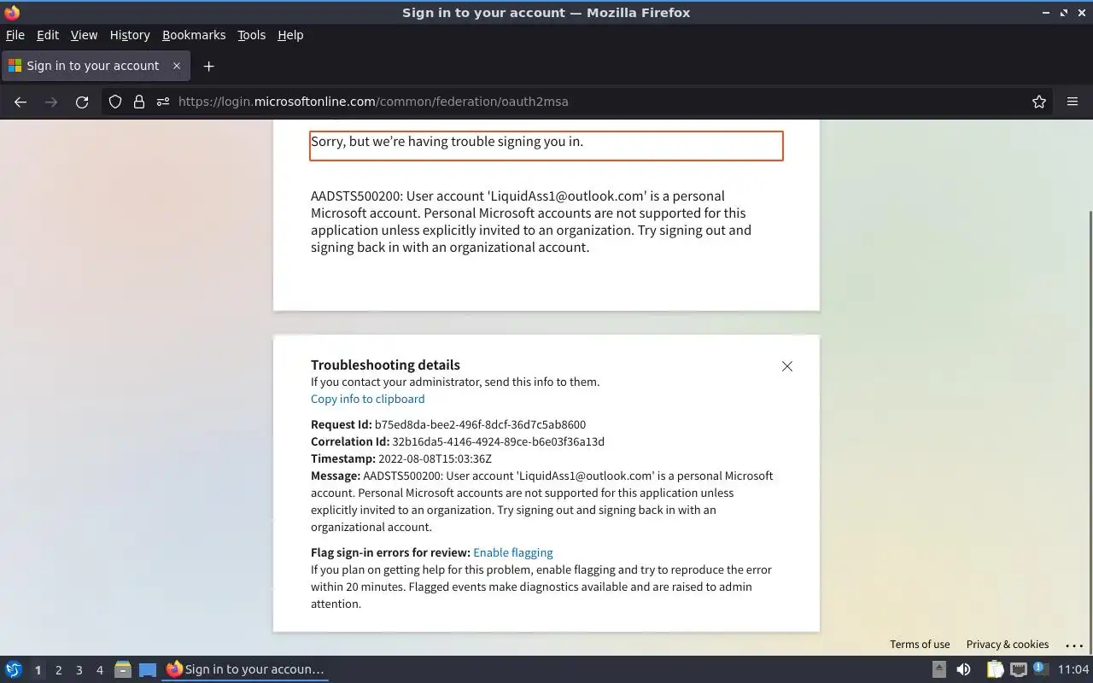The image size is (1093, 683).
Task: Open the Bookmarks menu
Action: point(194,35)
